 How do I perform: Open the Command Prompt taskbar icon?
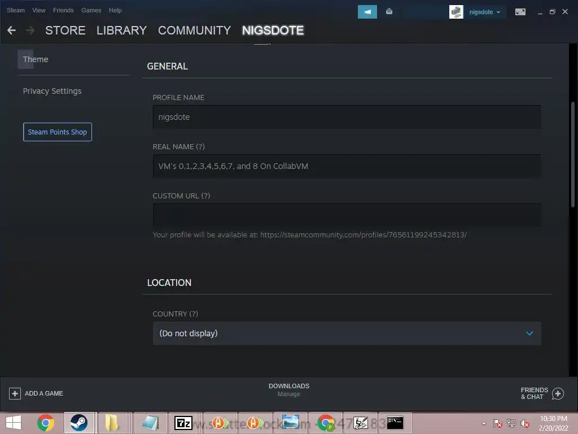[395, 423]
